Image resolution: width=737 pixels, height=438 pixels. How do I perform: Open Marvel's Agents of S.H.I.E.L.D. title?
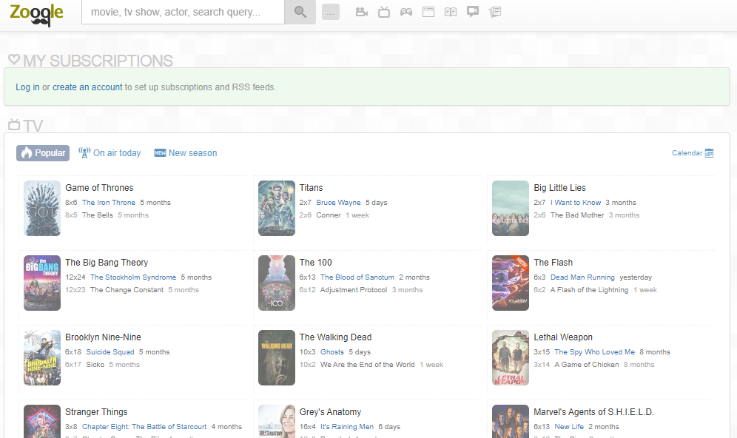593,411
